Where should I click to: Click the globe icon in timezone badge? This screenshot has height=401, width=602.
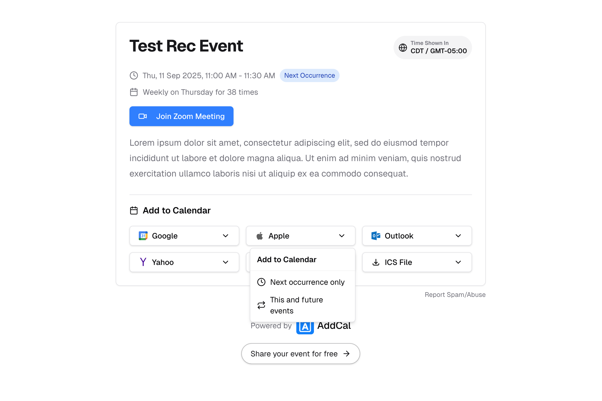[x=403, y=47]
